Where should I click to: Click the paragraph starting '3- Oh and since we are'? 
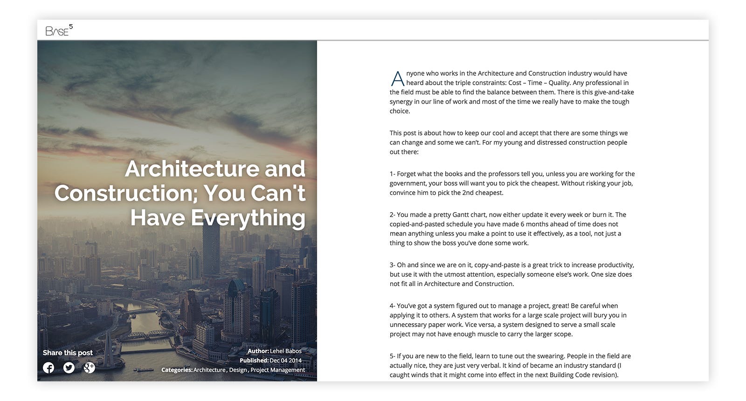click(512, 274)
